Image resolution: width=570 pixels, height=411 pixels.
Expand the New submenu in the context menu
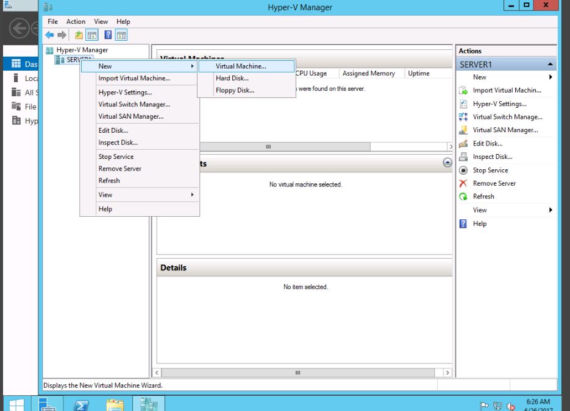point(140,66)
